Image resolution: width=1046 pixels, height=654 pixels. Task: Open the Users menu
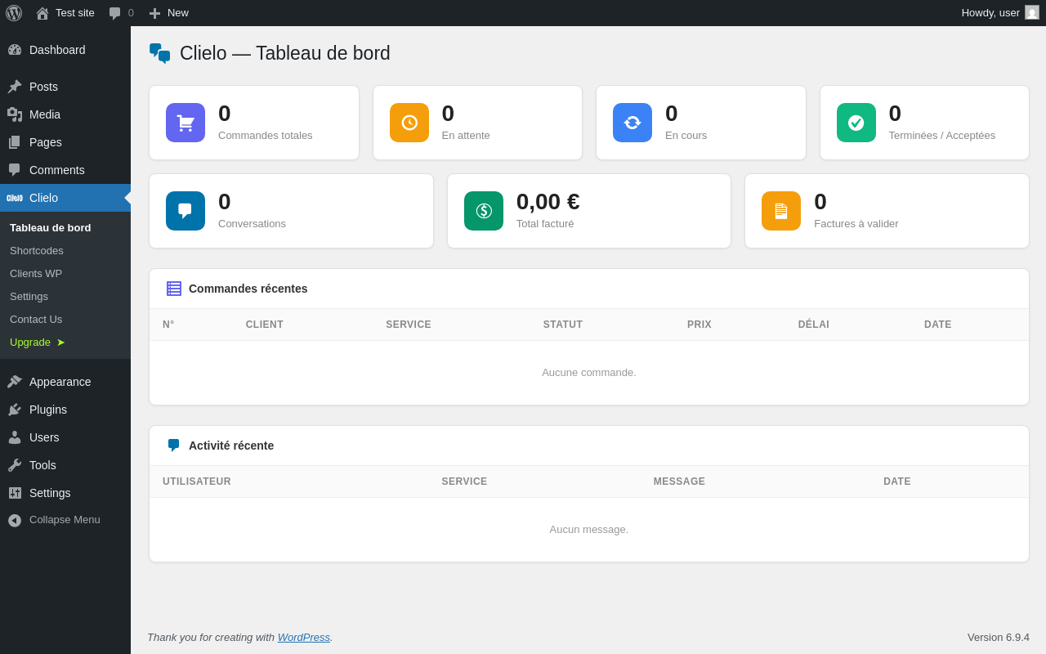coord(65,437)
